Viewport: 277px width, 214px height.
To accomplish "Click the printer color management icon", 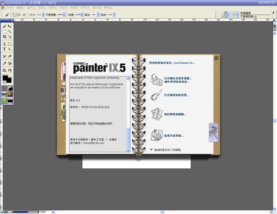I will 157,80.
